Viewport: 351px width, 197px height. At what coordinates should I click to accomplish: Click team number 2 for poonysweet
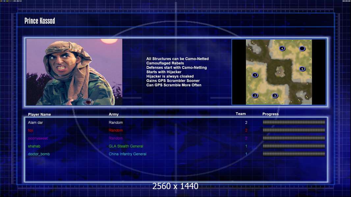(x=246, y=138)
